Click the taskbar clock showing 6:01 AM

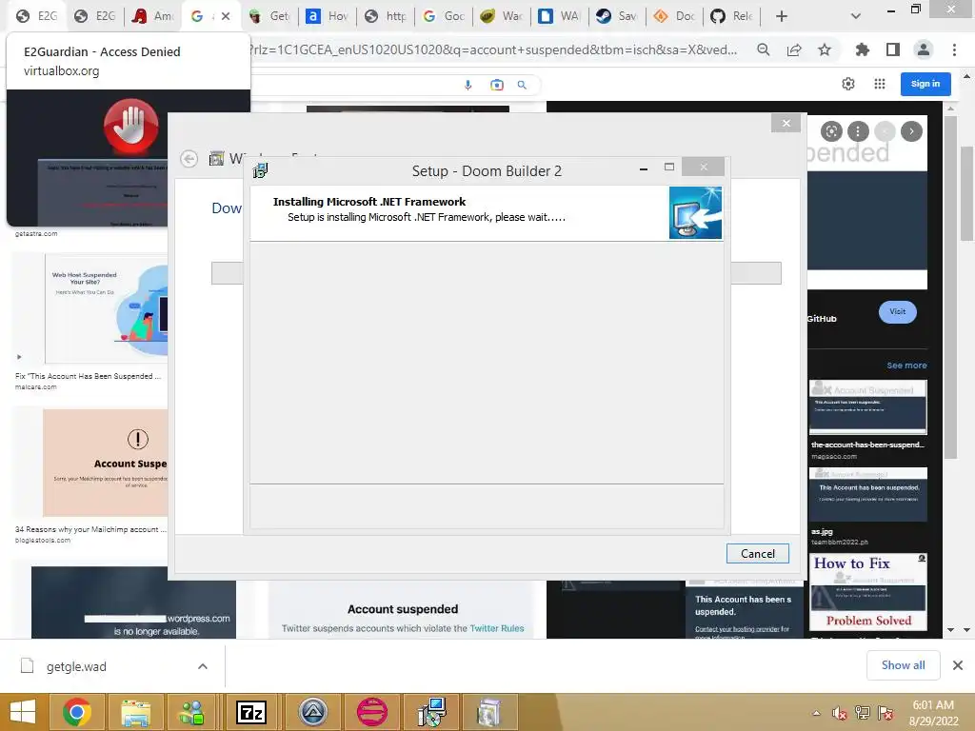click(x=933, y=713)
